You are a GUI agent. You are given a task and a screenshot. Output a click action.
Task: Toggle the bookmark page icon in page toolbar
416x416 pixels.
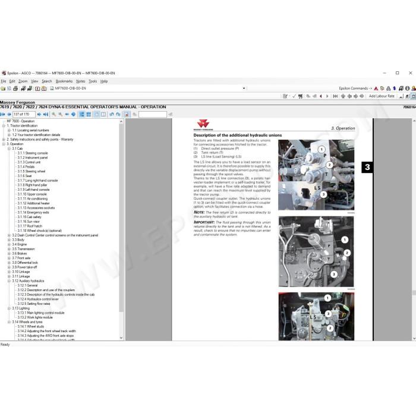click(127, 114)
